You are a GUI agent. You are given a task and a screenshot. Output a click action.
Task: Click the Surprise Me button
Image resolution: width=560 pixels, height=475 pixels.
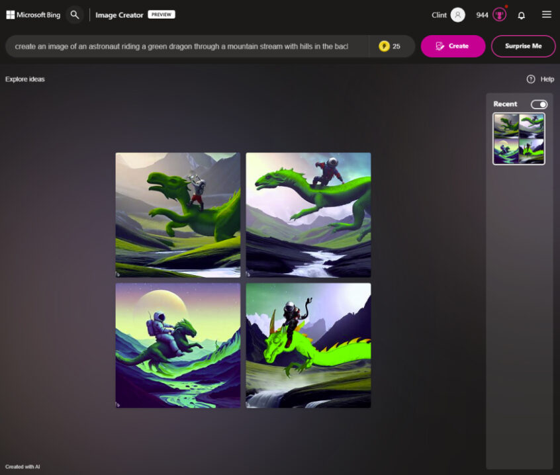coord(523,46)
